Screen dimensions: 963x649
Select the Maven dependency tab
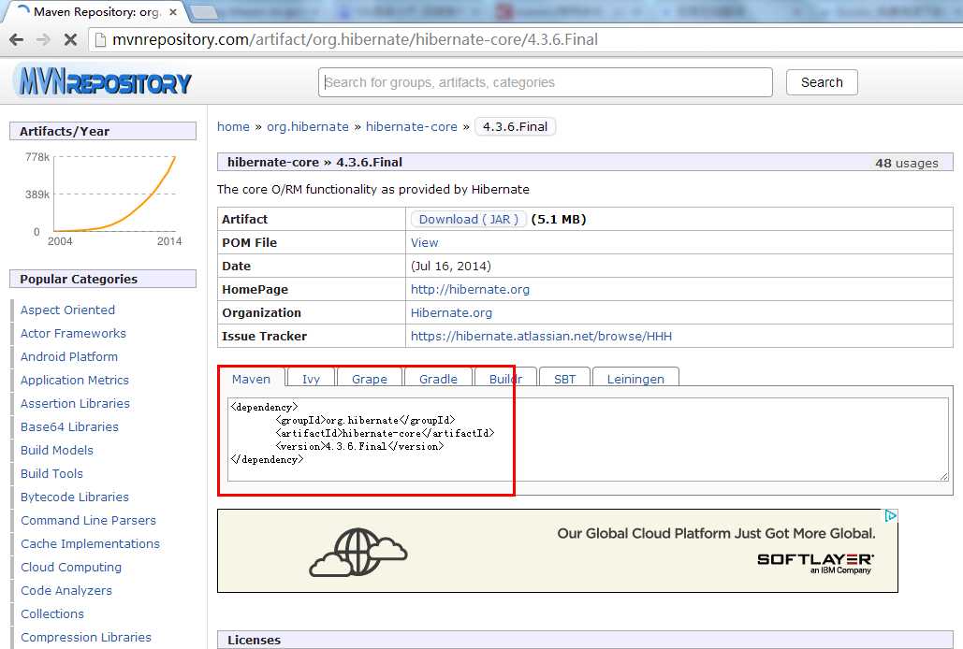pyautogui.click(x=251, y=379)
